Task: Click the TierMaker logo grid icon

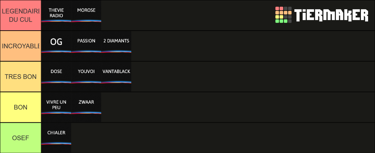Action: tap(284, 15)
